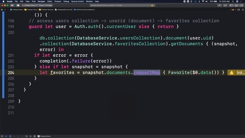Toggle the Debug area panel visibility
Screen dimensions: 245x138
point(236,5)
